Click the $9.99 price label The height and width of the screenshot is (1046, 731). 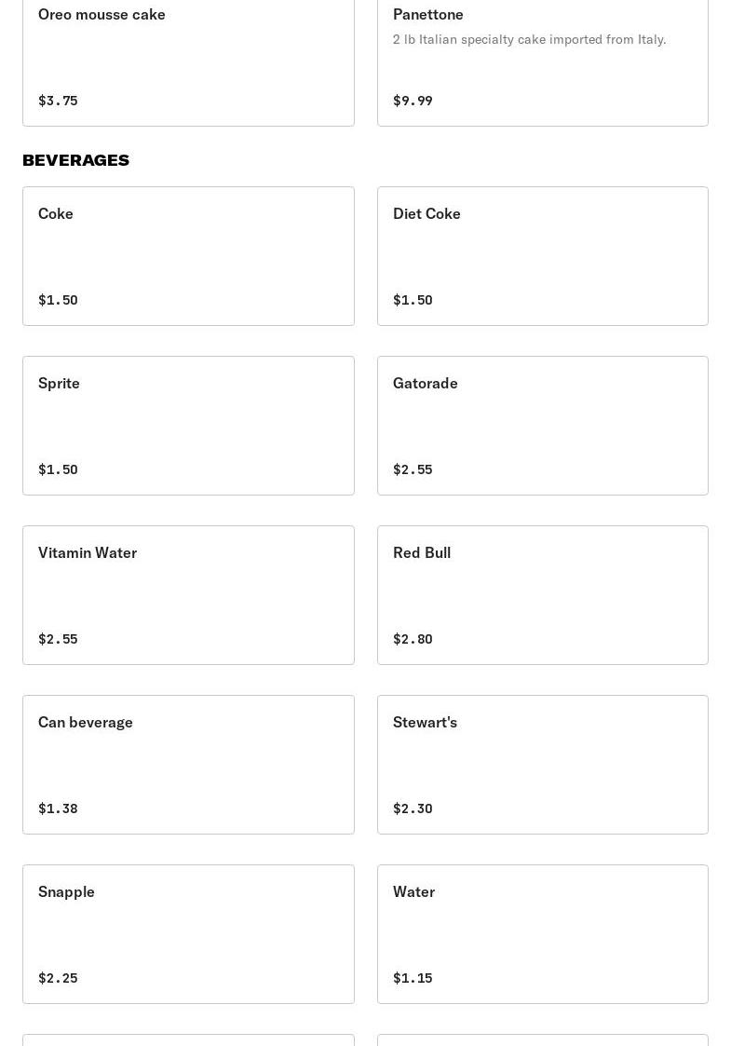click(413, 101)
